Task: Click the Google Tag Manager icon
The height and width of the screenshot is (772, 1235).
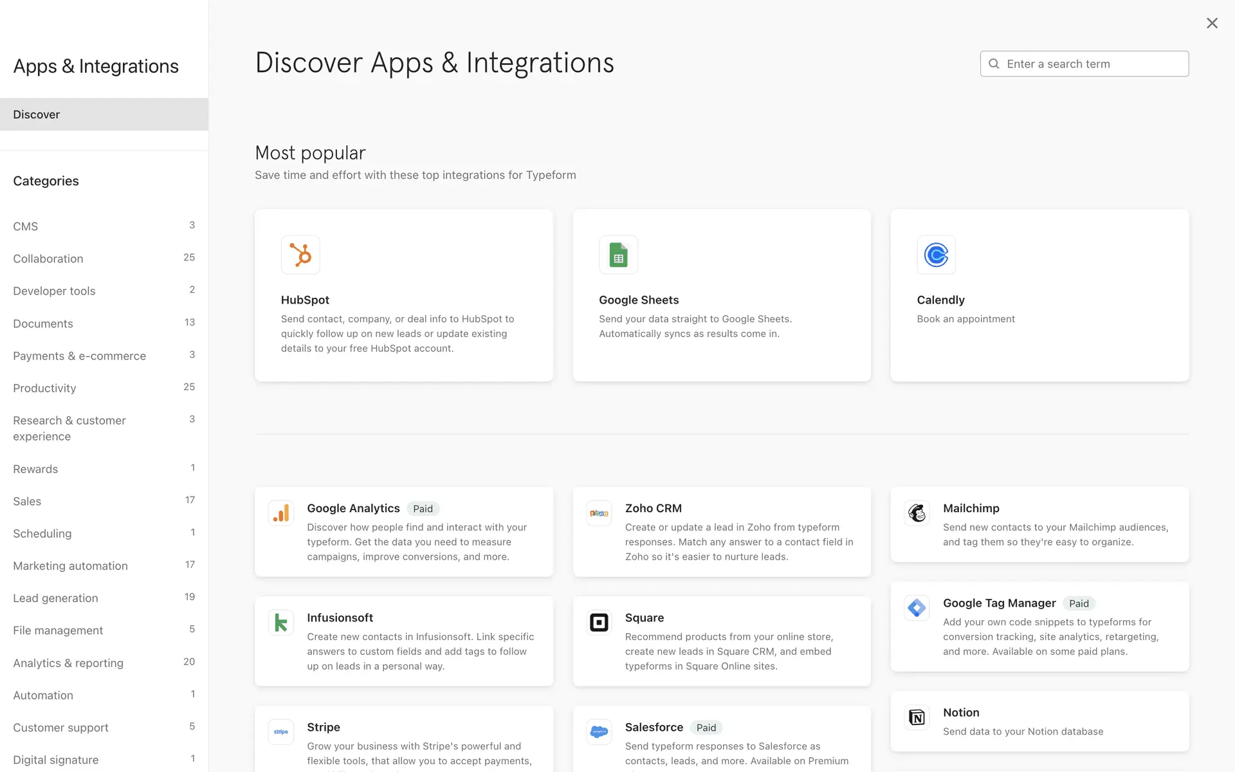Action: click(x=917, y=608)
